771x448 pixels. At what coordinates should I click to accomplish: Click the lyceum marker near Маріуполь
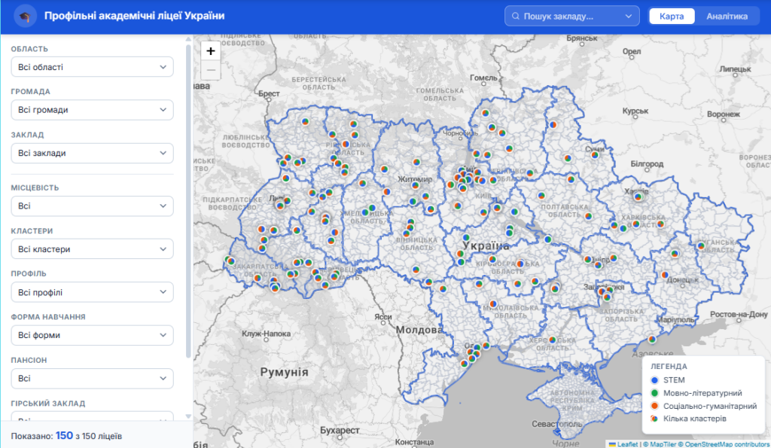point(652,340)
